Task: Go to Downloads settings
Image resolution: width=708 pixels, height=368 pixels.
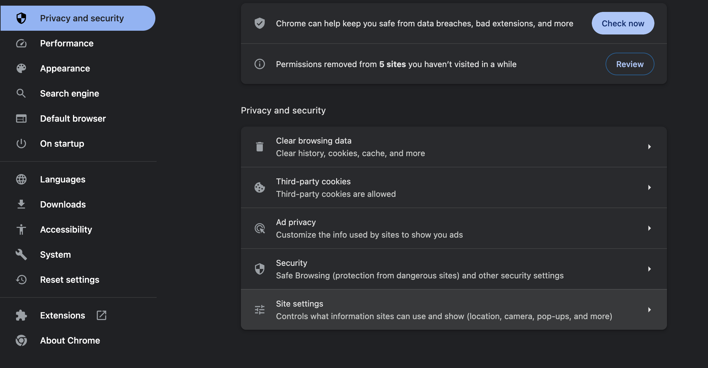Action: click(x=78, y=204)
